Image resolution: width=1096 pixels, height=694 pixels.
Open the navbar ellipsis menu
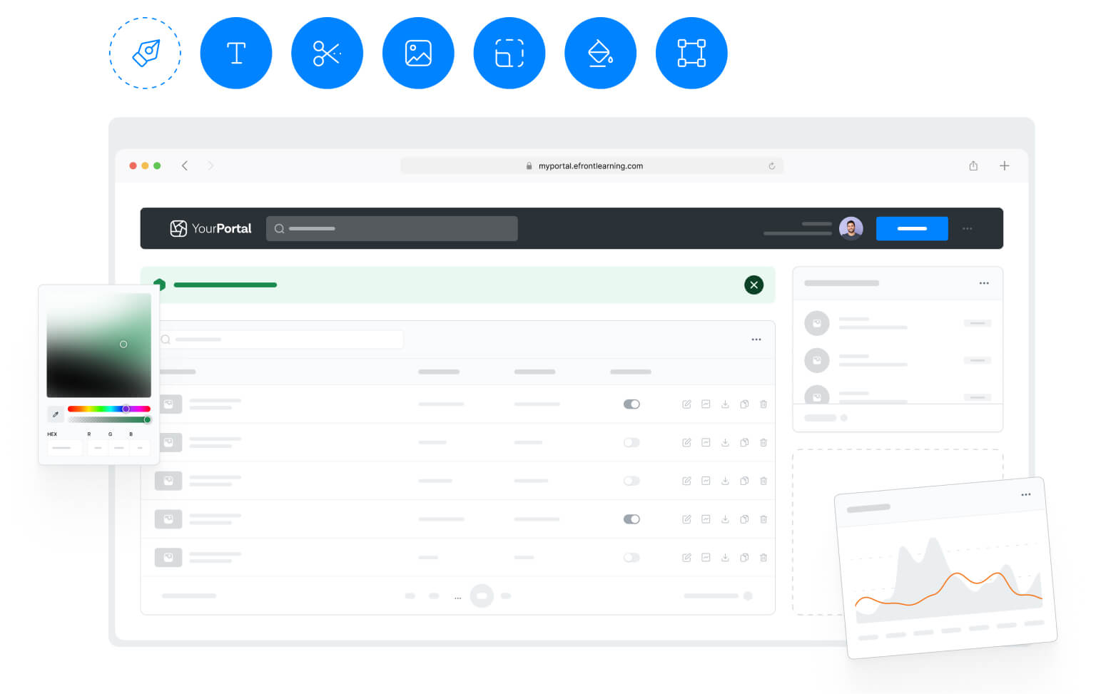(x=967, y=229)
